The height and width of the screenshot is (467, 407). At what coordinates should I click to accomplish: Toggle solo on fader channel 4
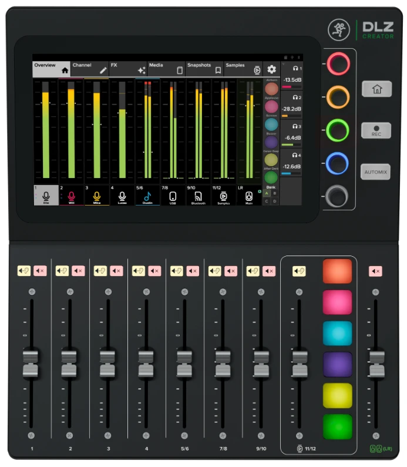(139, 271)
